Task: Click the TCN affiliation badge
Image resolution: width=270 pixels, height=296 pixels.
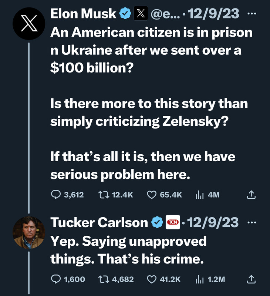Action: pos(172,222)
